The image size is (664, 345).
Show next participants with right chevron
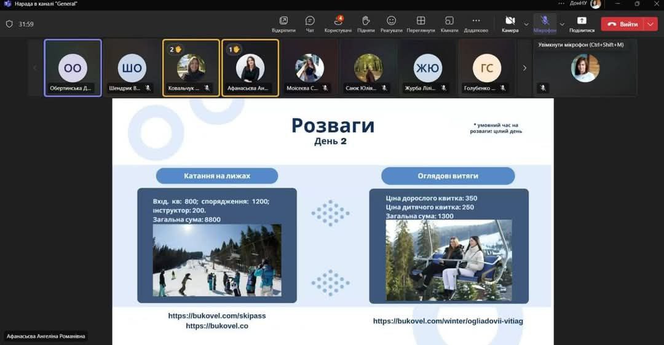524,68
